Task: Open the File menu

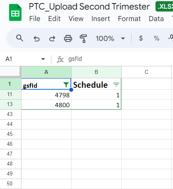Action: [35, 19]
